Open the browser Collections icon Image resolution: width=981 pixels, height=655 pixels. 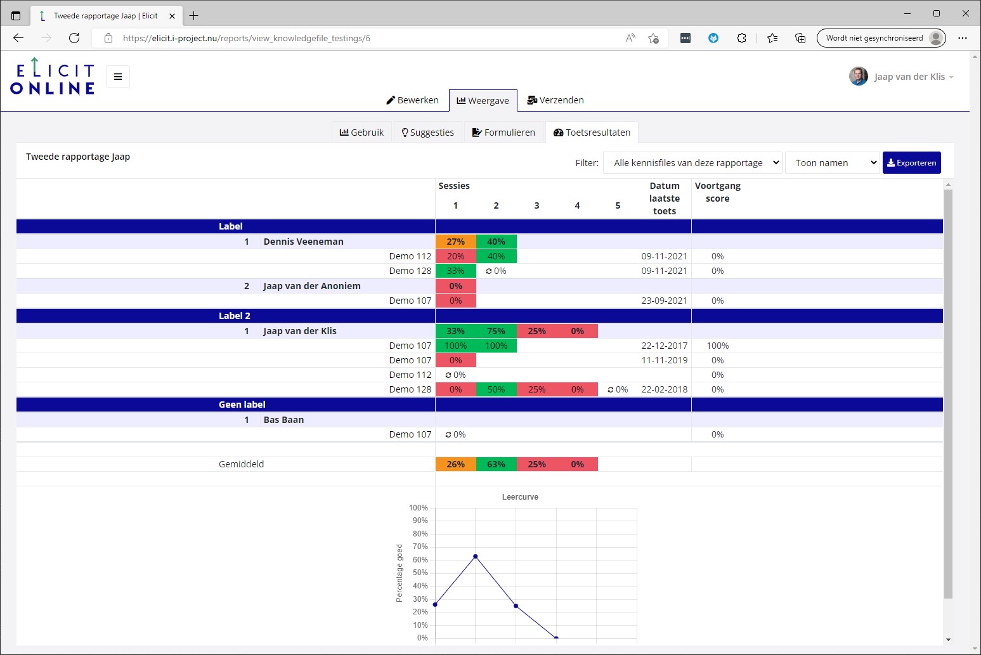[800, 38]
